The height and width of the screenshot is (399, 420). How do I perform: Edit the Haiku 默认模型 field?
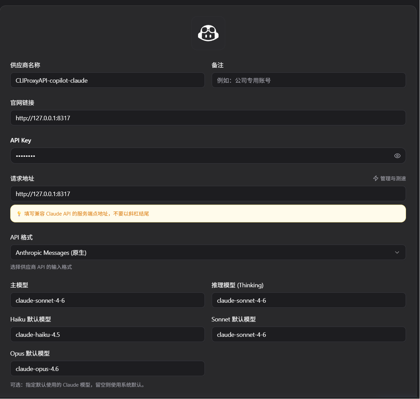coord(107,334)
